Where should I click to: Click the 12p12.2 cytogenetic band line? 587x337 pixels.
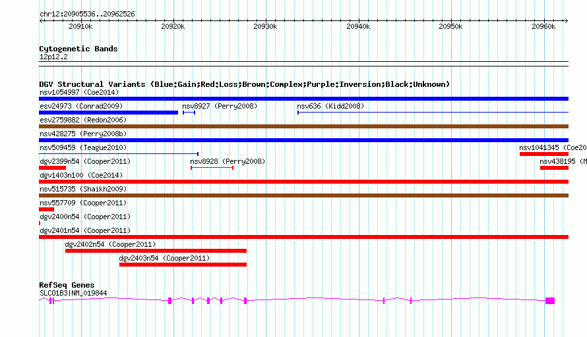click(303, 64)
